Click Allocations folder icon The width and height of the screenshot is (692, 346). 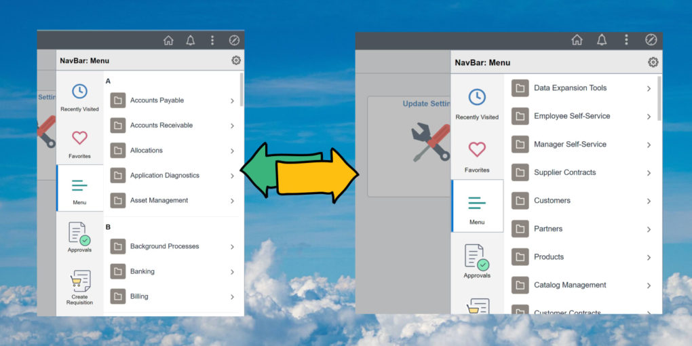118,151
